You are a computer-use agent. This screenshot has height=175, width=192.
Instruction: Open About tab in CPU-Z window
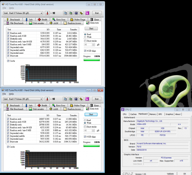(x=178, y=114)
